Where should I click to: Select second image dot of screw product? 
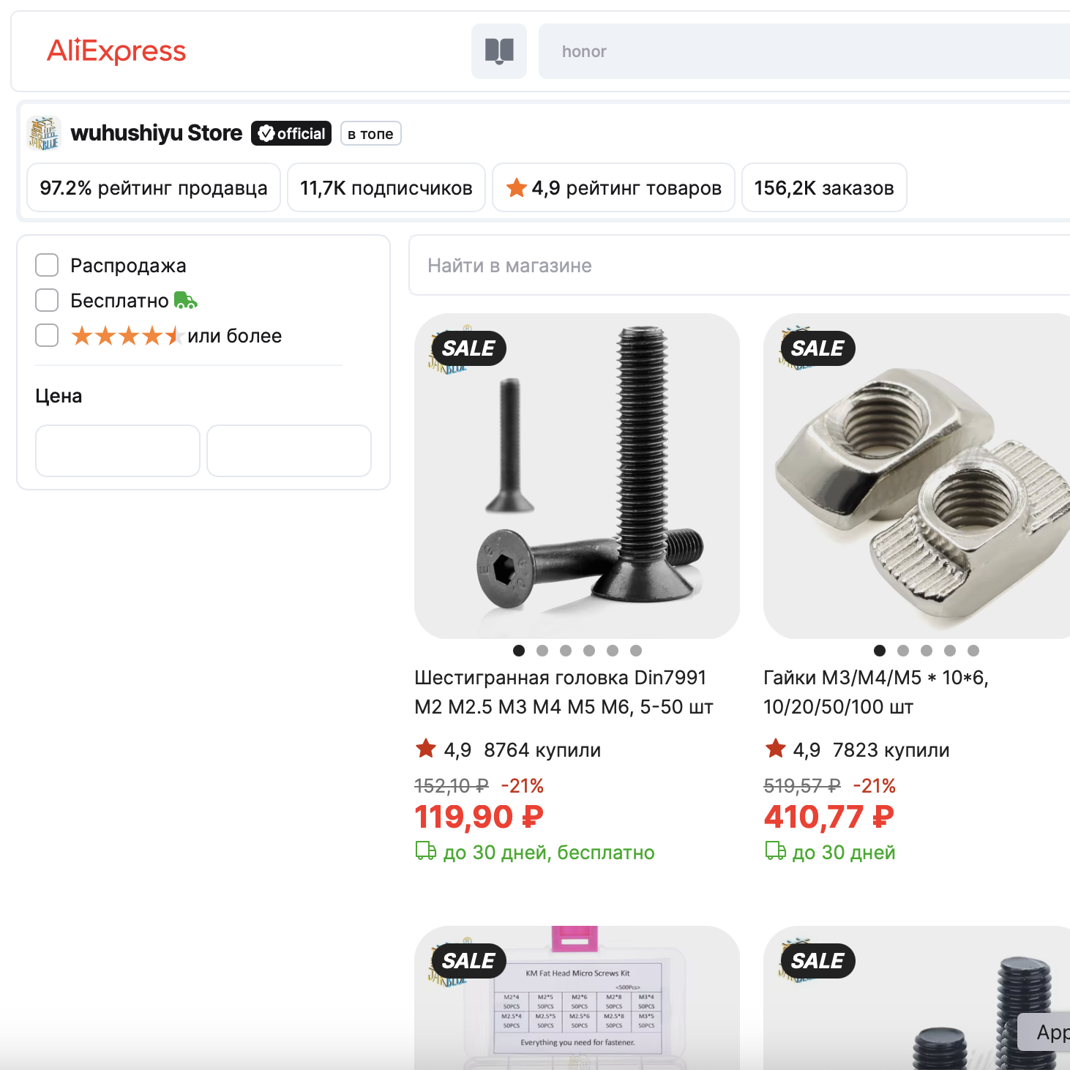542,651
